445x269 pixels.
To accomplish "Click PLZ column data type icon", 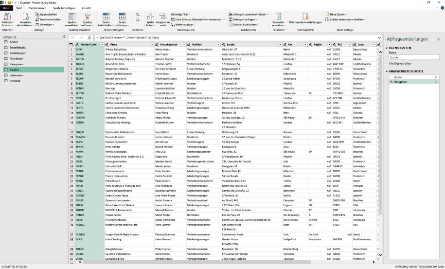I will (x=334, y=45).
